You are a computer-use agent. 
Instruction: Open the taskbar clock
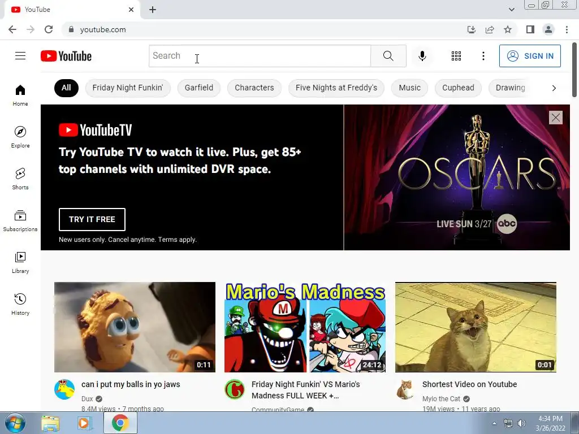point(550,423)
